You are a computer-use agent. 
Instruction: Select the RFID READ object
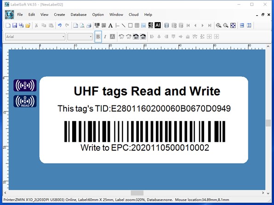click(25, 101)
